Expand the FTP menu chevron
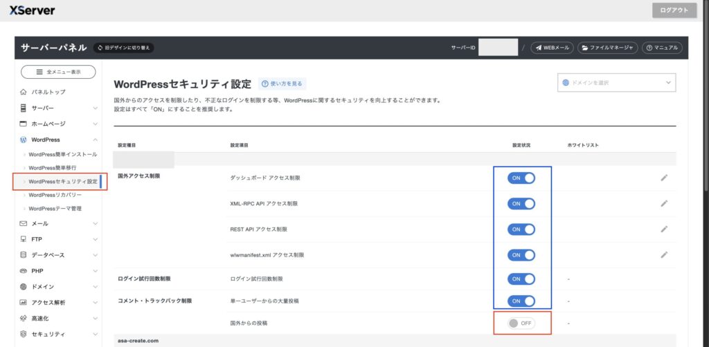 (95, 239)
